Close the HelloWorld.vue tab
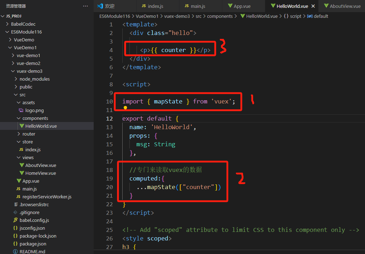This screenshot has width=365, height=254. (313, 6)
